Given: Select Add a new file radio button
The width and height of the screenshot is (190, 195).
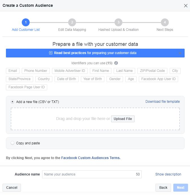Looking at the screenshot, I should point(12,102).
